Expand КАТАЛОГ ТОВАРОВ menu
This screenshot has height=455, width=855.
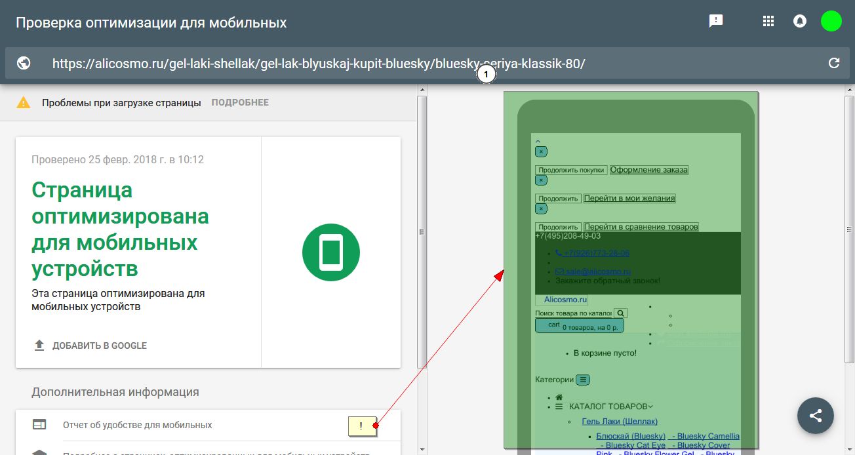point(610,406)
